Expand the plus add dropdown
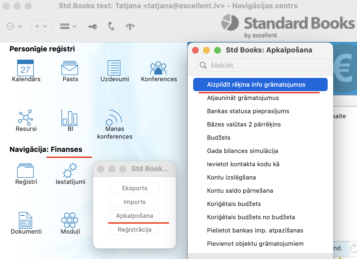 pyautogui.click(x=41, y=27)
